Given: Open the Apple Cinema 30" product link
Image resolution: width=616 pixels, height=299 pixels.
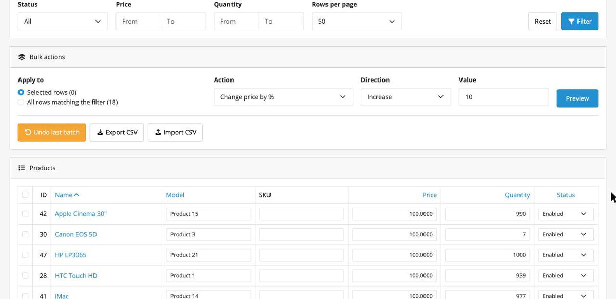Looking at the screenshot, I should tap(81, 214).
